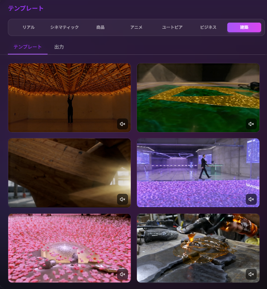The width and height of the screenshot is (267, 289).
Task: Choose the アニメ category
Action: [136, 27]
